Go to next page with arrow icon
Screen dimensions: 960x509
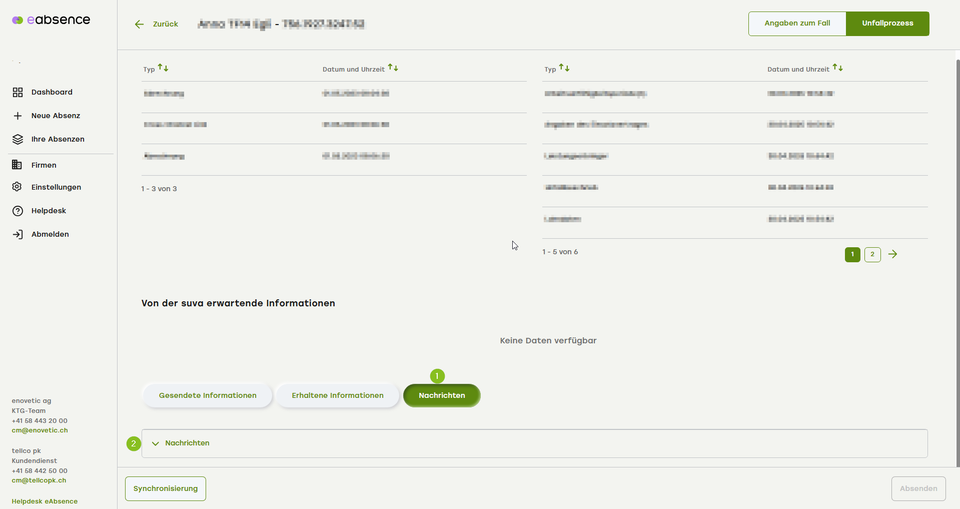coord(892,254)
